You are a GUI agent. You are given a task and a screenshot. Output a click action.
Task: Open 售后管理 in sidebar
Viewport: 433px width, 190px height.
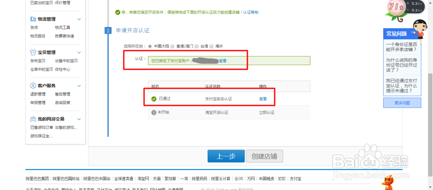[62, 94]
